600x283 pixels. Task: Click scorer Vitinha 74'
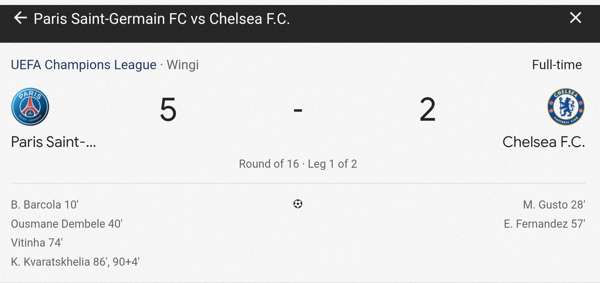(37, 243)
